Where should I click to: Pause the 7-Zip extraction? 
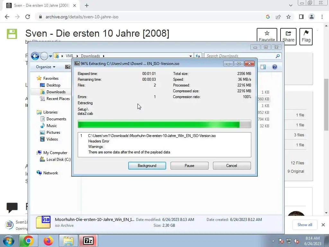point(189,166)
